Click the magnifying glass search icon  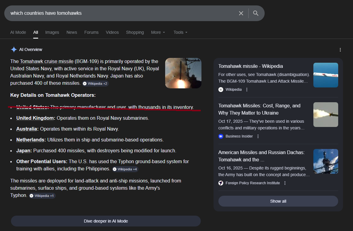pos(256,13)
